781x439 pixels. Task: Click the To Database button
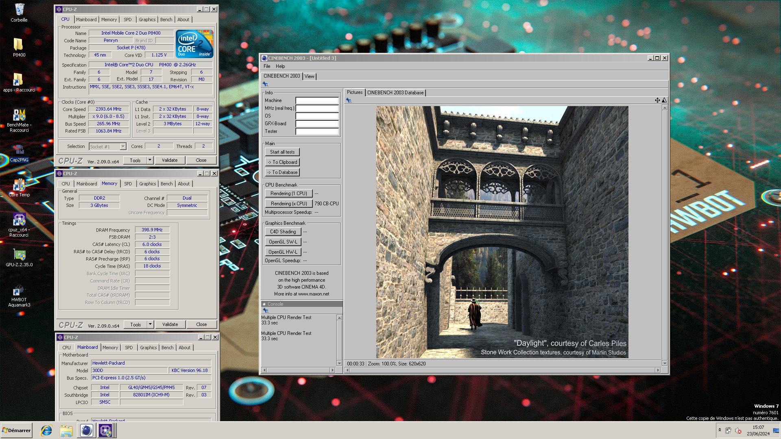point(282,172)
